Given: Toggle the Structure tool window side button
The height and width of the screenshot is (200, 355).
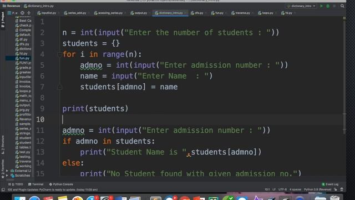Looking at the screenshot, I should click(3, 144).
